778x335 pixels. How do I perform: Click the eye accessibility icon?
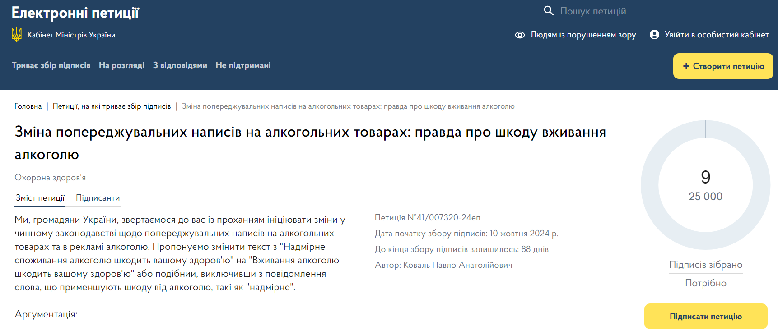click(x=520, y=35)
